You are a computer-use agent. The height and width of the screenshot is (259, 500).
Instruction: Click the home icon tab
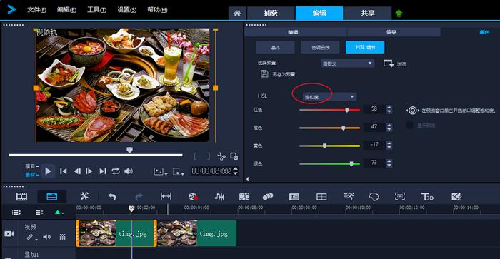(x=237, y=13)
